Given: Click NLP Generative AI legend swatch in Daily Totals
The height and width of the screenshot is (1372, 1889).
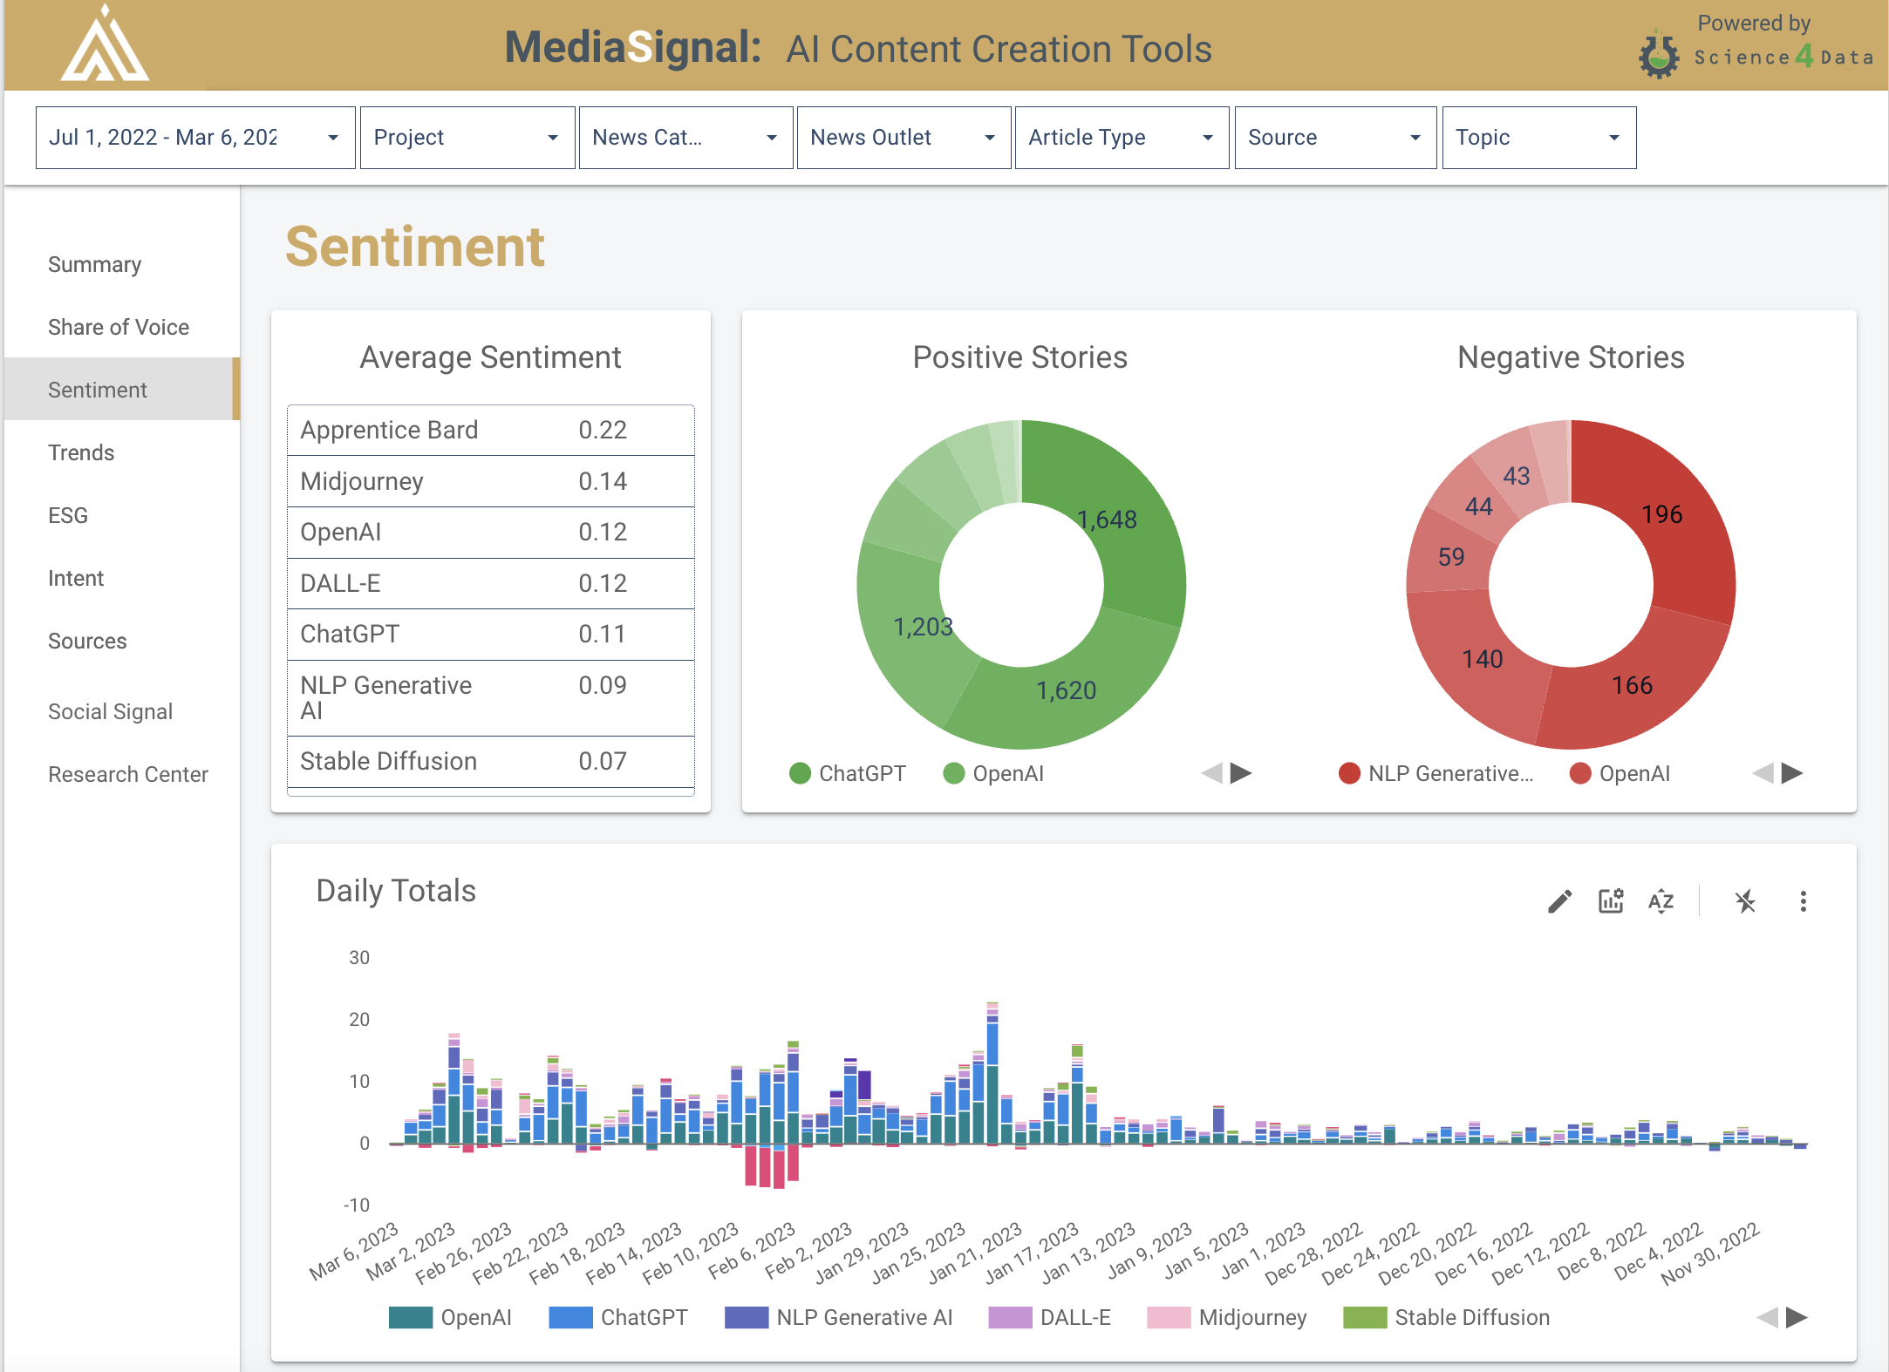Looking at the screenshot, I should (747, 1317).
